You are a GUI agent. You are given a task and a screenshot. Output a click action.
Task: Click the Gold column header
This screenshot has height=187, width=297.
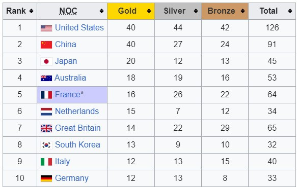click(131, 11)
